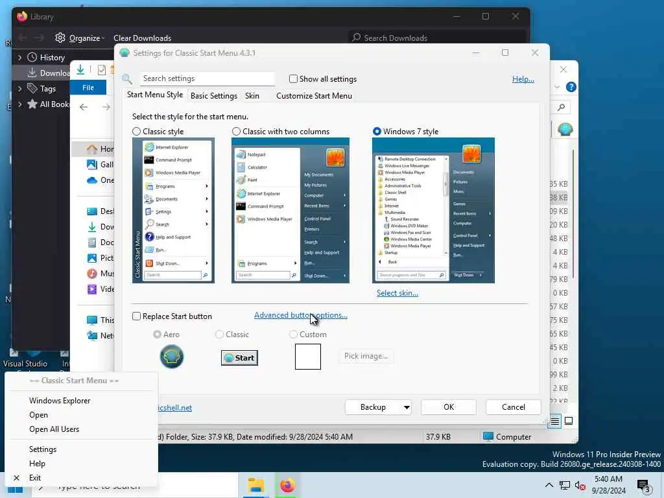Click the OneDrive cloud icon in Explorer
Image resolution: width=664 pixels, height=498 pixels.
click(x=92, y=180)
